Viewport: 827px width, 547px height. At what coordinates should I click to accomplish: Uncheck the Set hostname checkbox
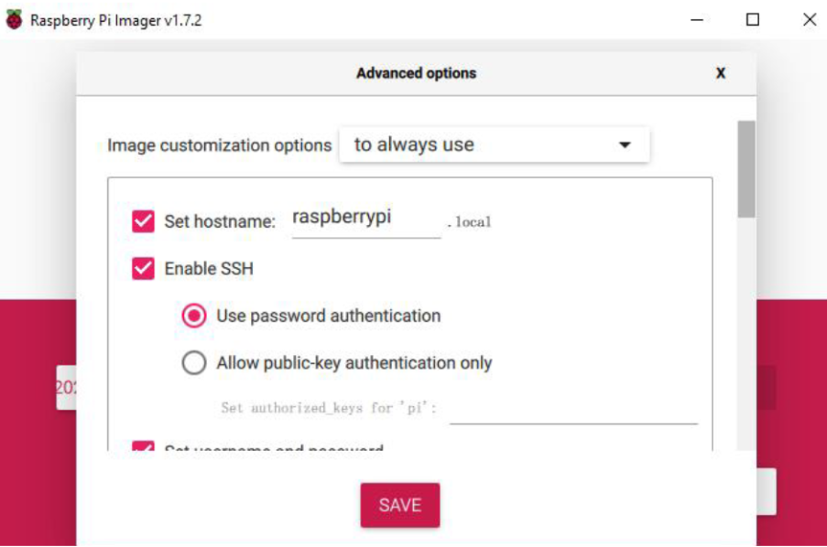pyautogui.click(x=143, y=221)
